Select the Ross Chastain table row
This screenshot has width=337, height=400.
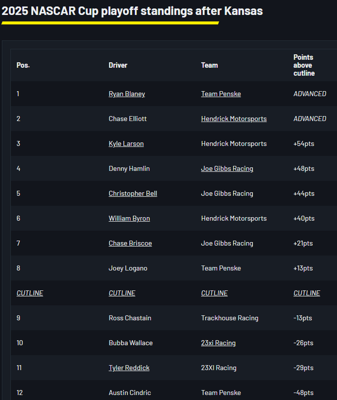173,318
